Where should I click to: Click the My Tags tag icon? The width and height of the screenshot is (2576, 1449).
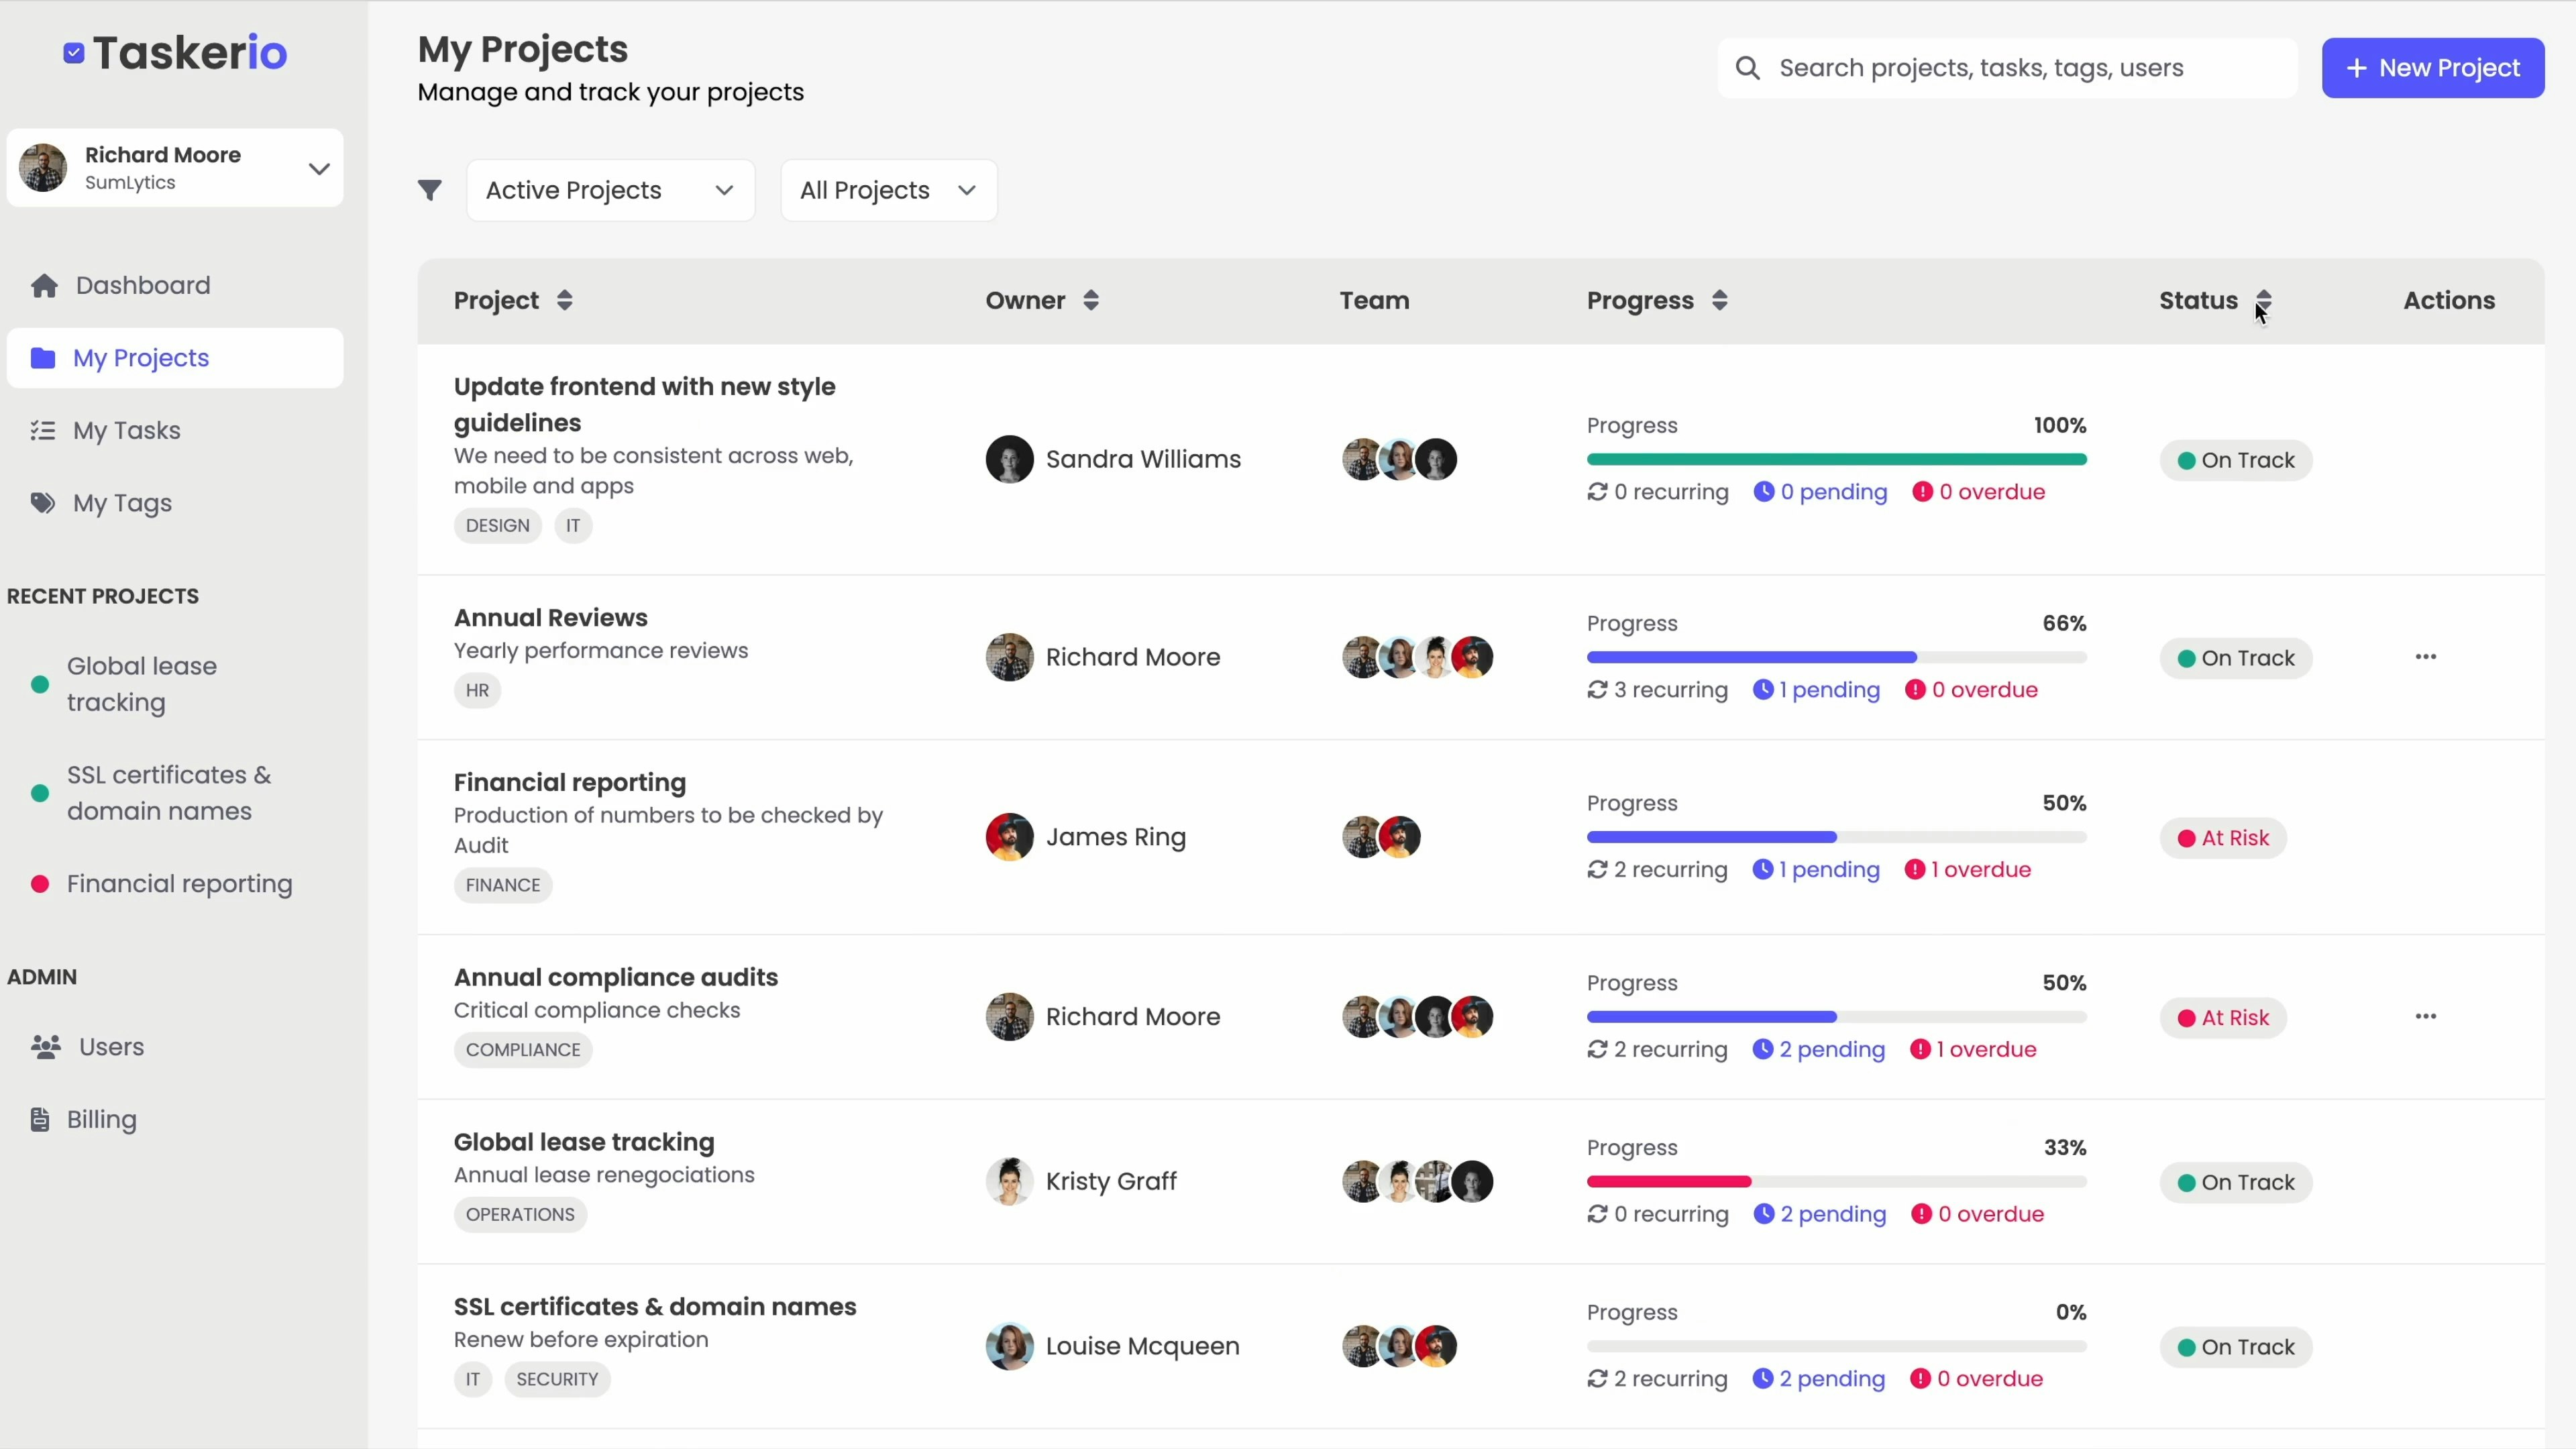[x=42, y=503]
